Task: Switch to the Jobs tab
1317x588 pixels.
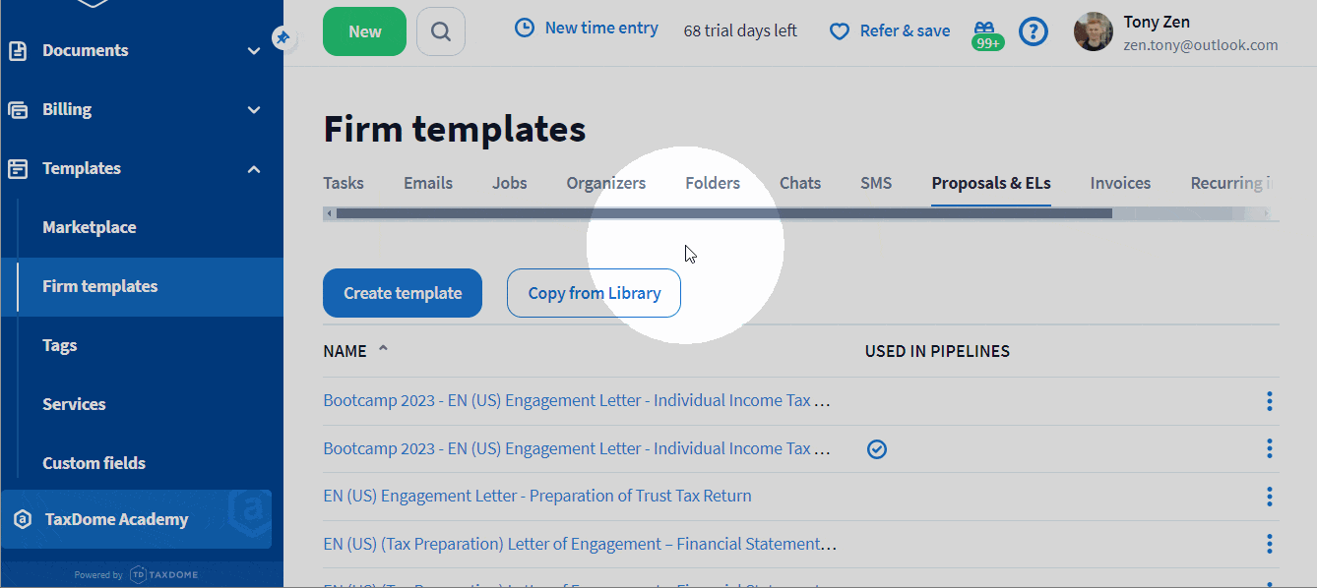Action: [x=510, y=183]
